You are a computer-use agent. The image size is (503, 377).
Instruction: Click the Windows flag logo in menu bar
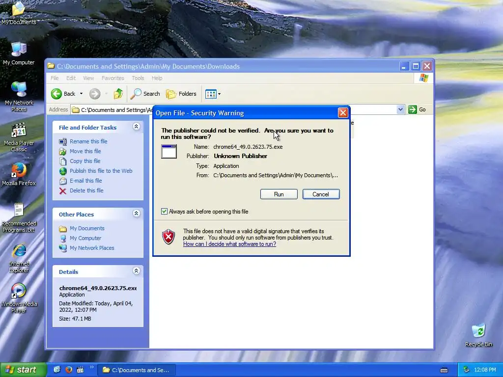[x=423, y=78]
